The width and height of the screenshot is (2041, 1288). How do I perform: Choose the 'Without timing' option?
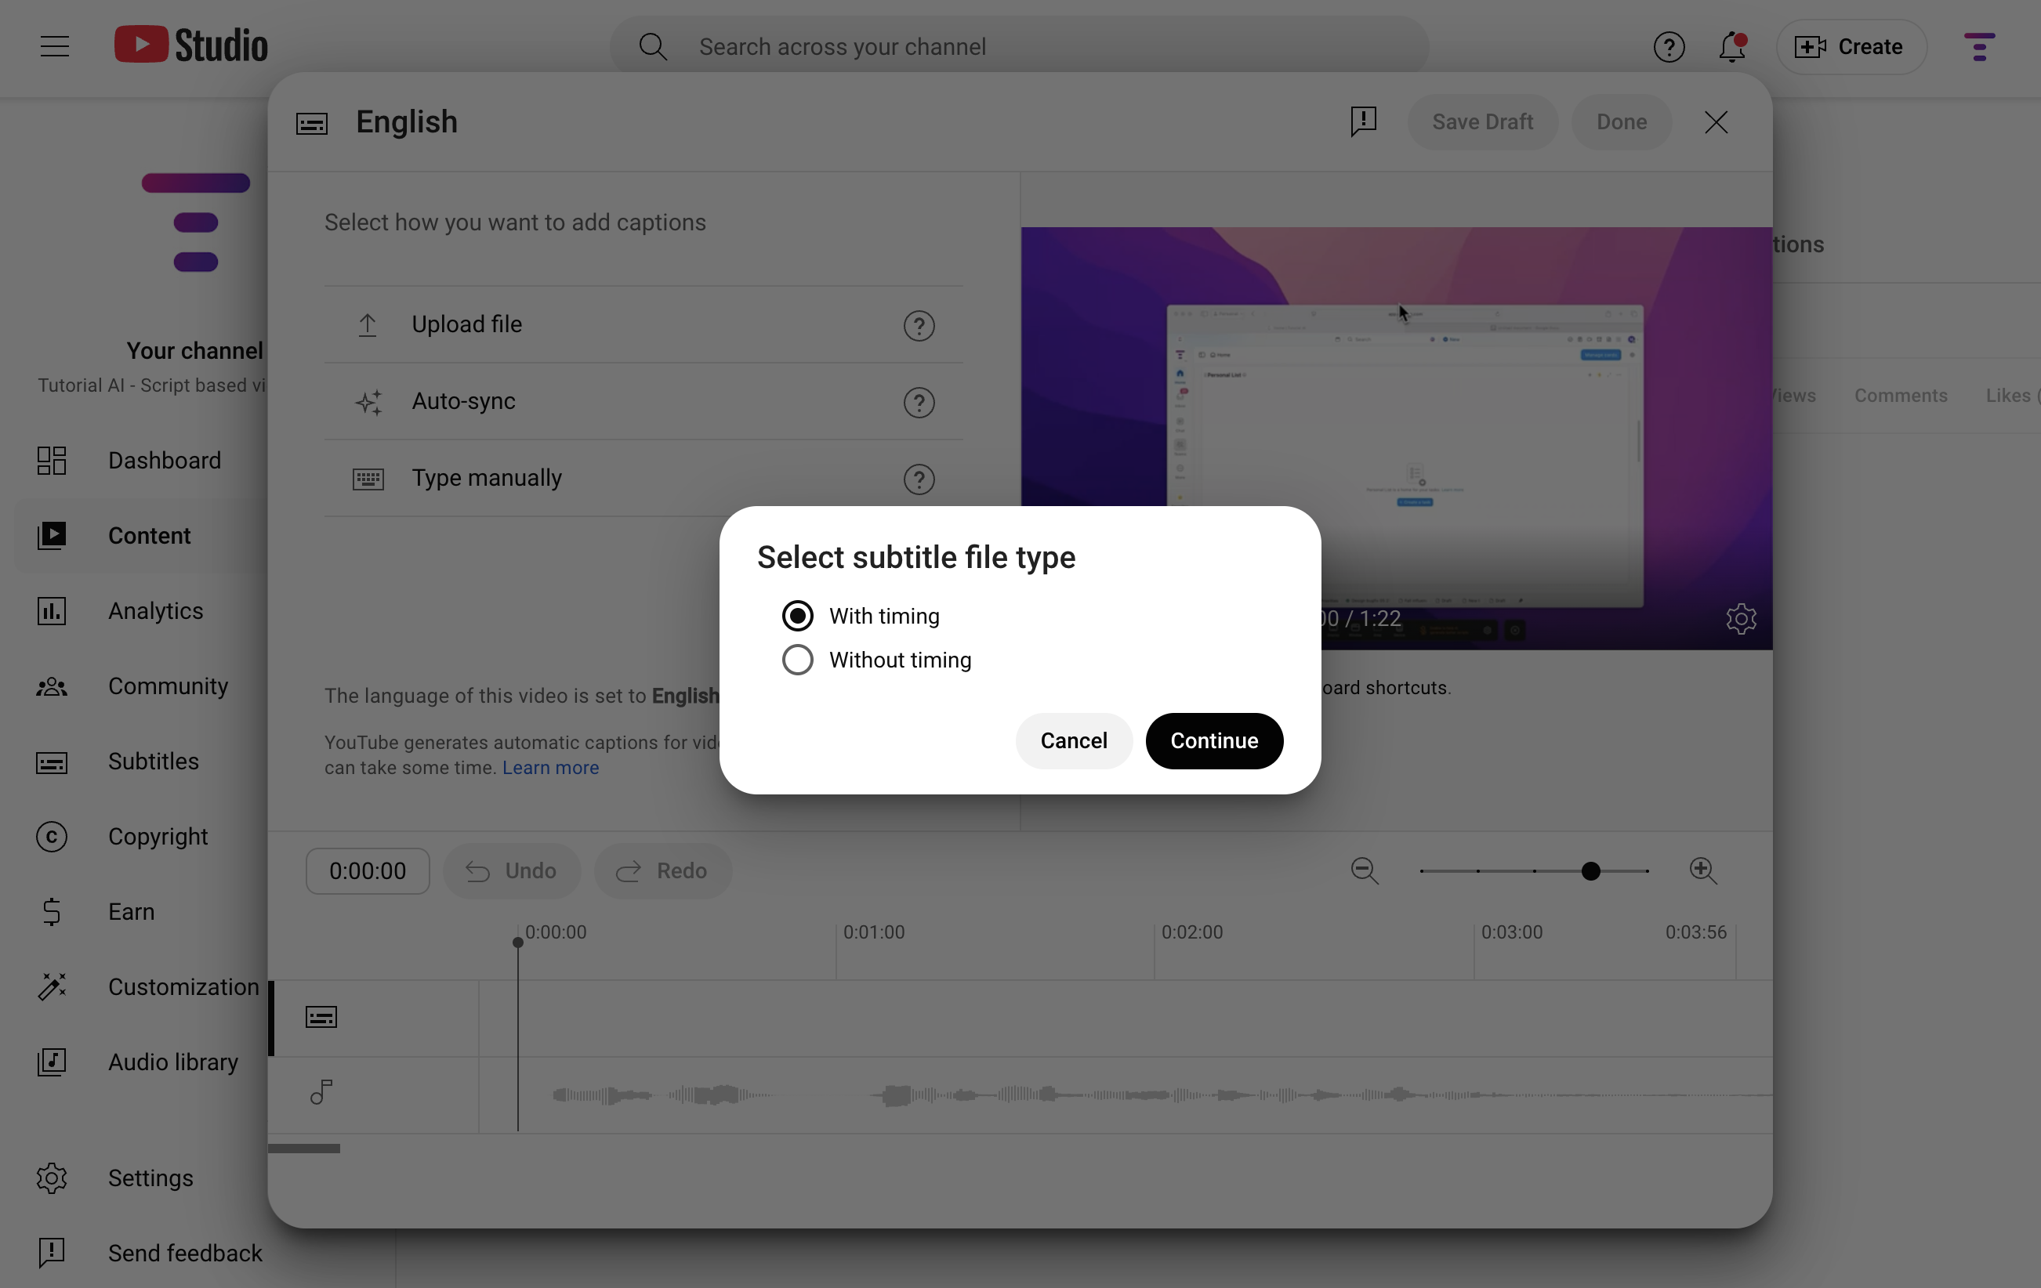(797, 660)
